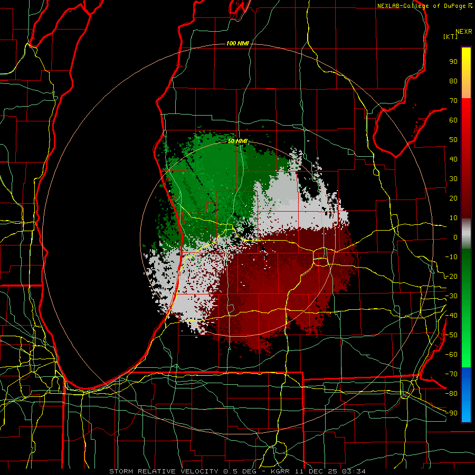
Task: Click the 40 value on velocity scale
Action: 453,159
